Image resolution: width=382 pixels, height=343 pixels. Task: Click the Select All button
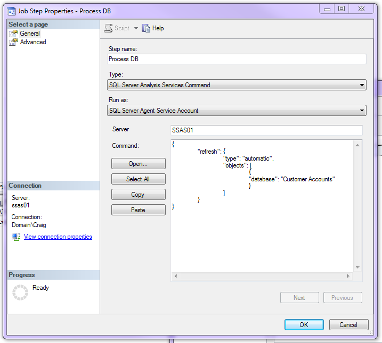click(x=139, y=179)
